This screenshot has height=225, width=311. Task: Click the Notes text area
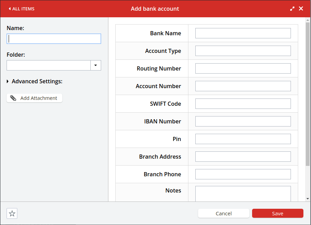tap(243, 194)
